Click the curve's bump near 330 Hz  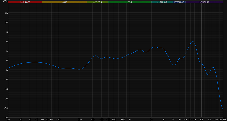96,56
